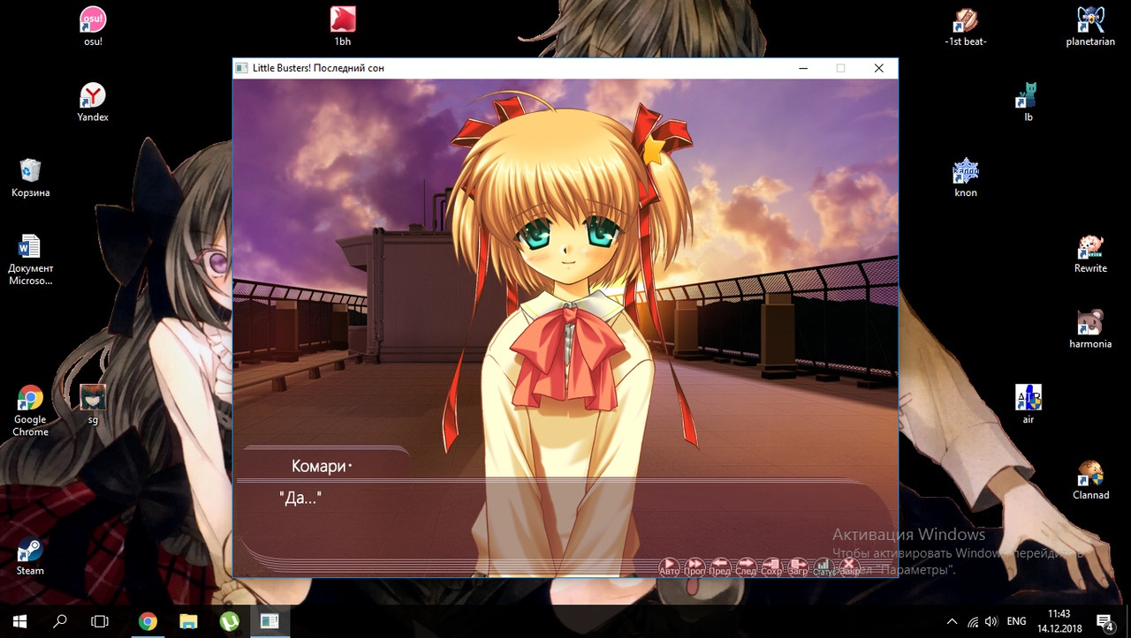Open the notification center with 4 alerts
Screen dimensions: 1131x638
[1104, 621]
